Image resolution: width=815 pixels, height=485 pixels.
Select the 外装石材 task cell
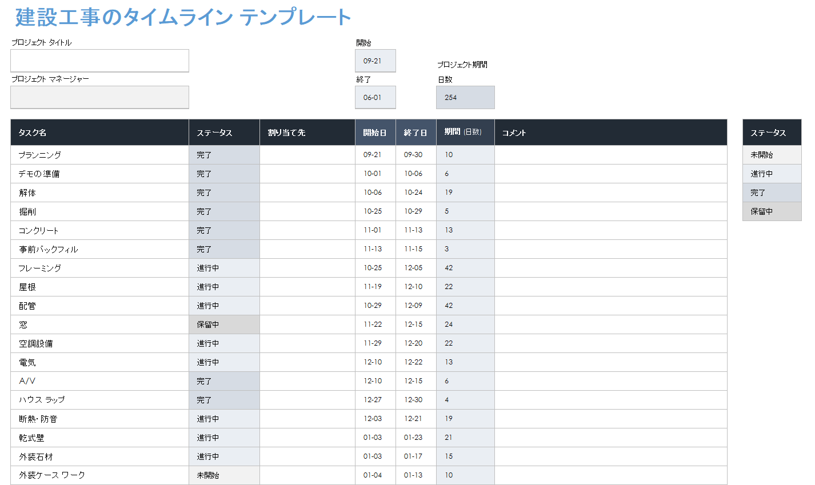(x=99, y=456)
